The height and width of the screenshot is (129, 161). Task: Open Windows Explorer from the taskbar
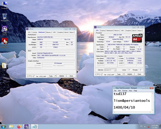tap(11, 126)
